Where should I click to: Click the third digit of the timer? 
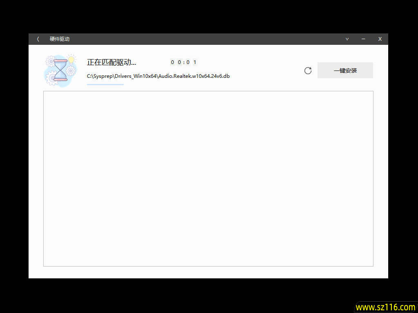click(x=187, y=62)
